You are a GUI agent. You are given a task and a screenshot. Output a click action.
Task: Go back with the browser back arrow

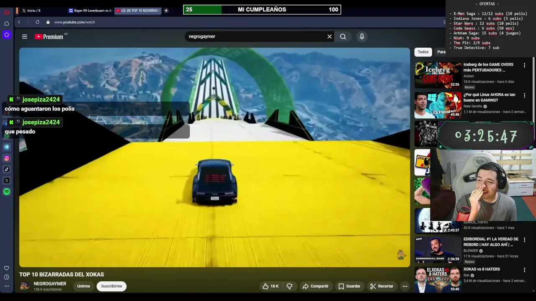[x=19, y=22]
